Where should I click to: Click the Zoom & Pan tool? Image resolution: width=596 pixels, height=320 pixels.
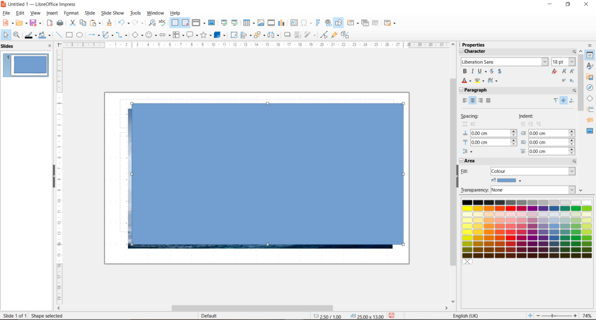[x=16, y=35]
